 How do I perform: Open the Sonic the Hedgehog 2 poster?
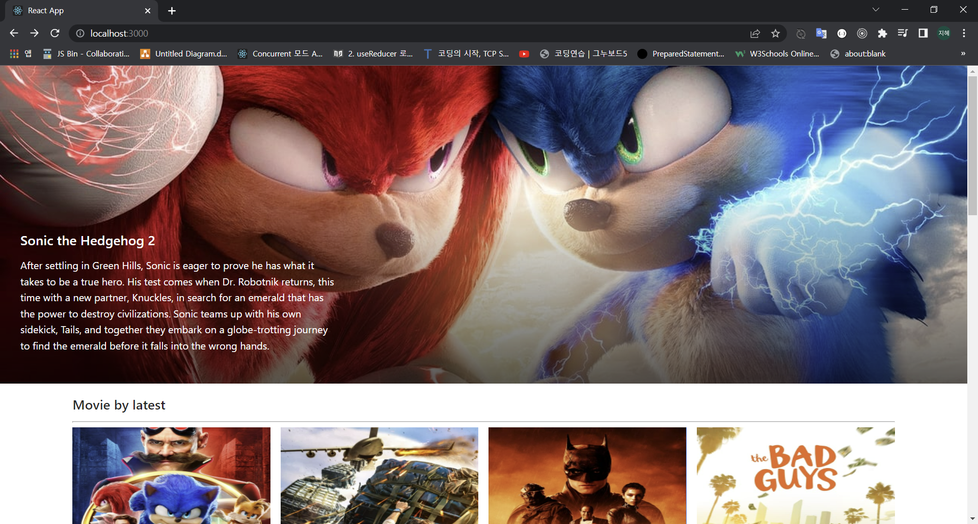pyautogui.click(x=171, y=476)
